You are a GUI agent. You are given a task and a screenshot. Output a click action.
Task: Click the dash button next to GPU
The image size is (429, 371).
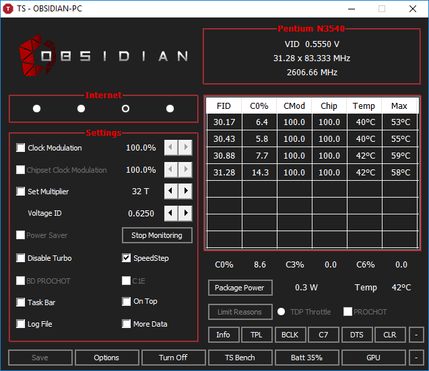click(x=417, y=358)
